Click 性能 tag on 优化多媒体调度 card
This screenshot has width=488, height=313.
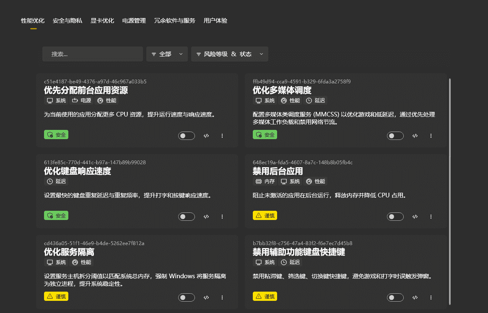pyautogui.click(x=291, y=101)
